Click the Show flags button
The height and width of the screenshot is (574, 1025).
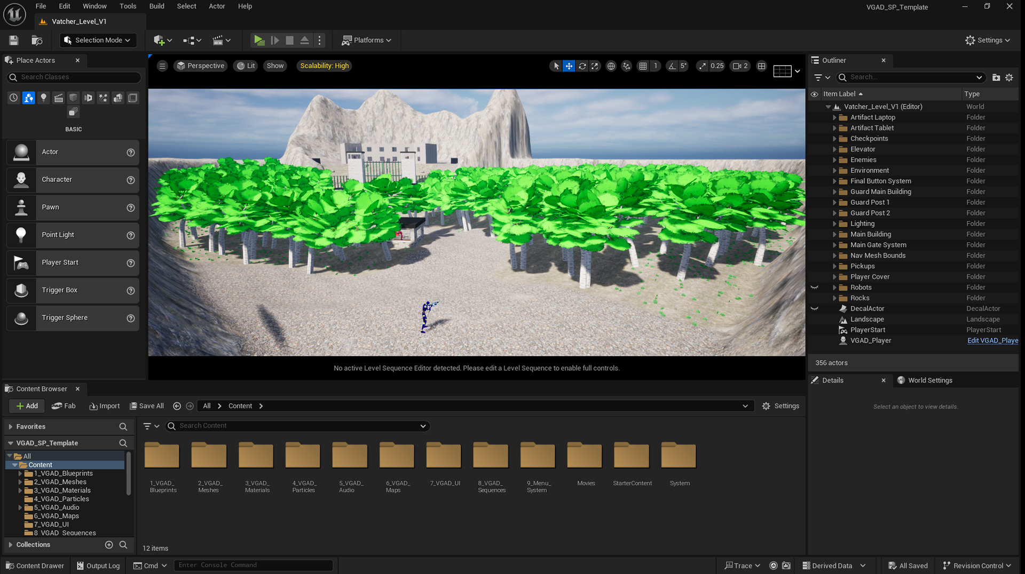coord(275,66)
